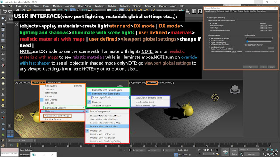Select Override with UV Checker
This screenshot has height=157, width=280.
point(107,134)
